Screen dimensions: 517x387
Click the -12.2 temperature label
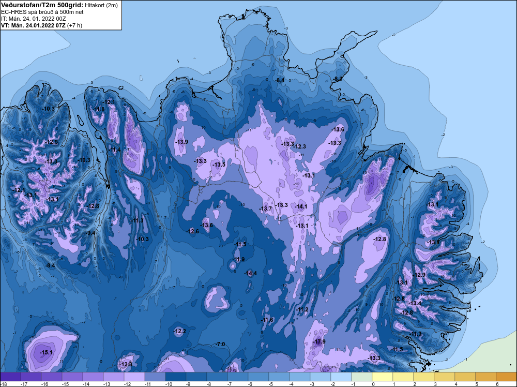pyautogui.click(x=180, y=331)
